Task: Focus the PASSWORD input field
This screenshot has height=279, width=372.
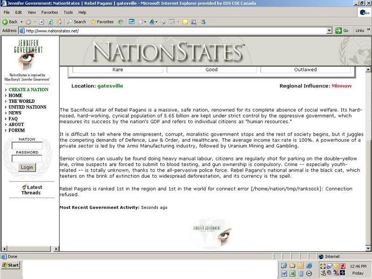Action: pos(27,159)
